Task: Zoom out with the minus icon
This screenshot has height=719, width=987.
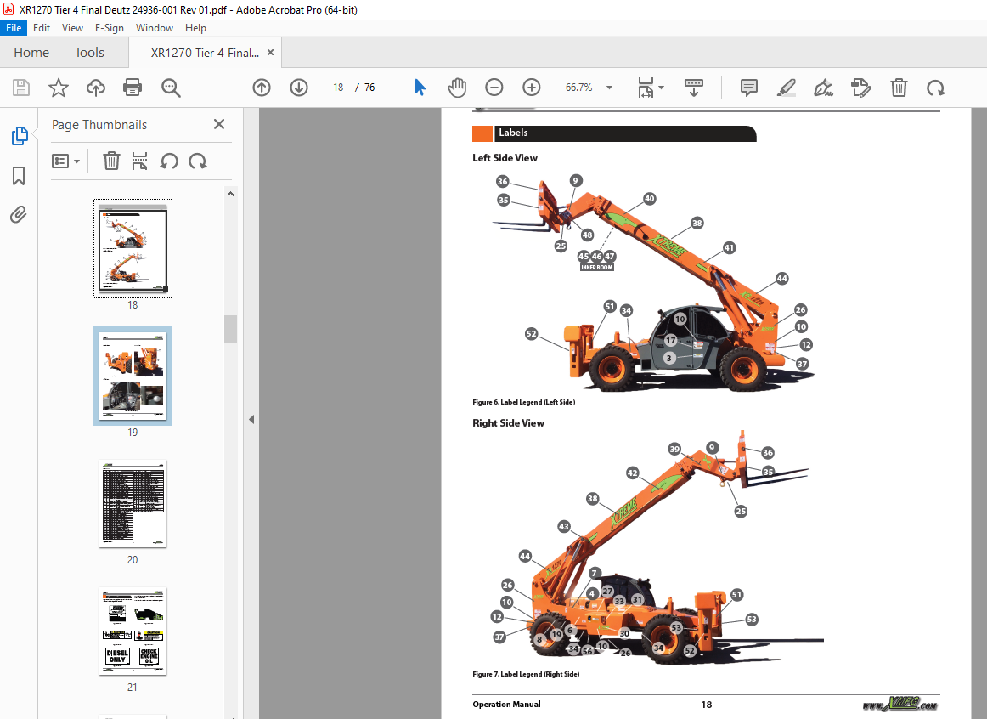Action: 494,88
